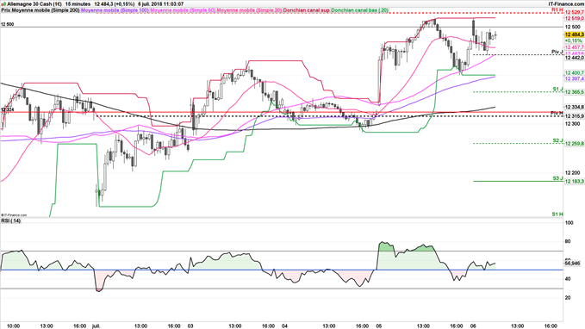Click the © IT-Finance.com copyright text
Viewport: 585px width, 329px height.
[x=14, y=215]
